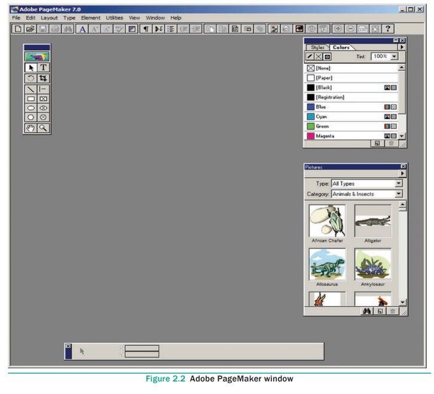
Task: Select the Polygon tool
Action: (x=30, y=117)
